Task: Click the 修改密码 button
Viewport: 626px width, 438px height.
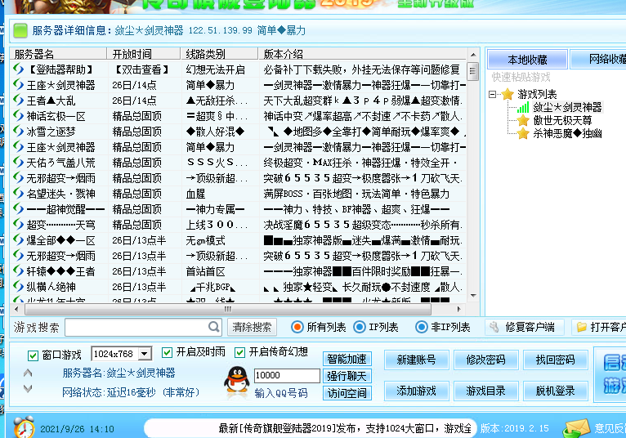Action: pos(486,360)
